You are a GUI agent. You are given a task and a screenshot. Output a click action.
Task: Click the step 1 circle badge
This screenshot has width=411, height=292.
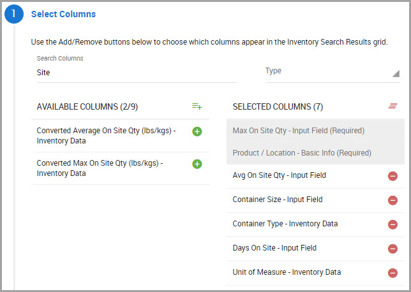(14, 14)
